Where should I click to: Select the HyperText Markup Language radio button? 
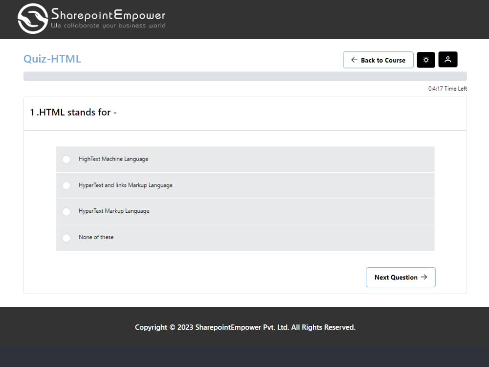66,212
